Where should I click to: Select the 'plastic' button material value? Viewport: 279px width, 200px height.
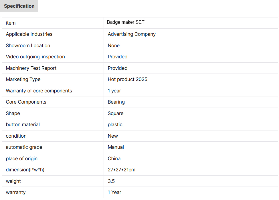[x=115, y=124]
